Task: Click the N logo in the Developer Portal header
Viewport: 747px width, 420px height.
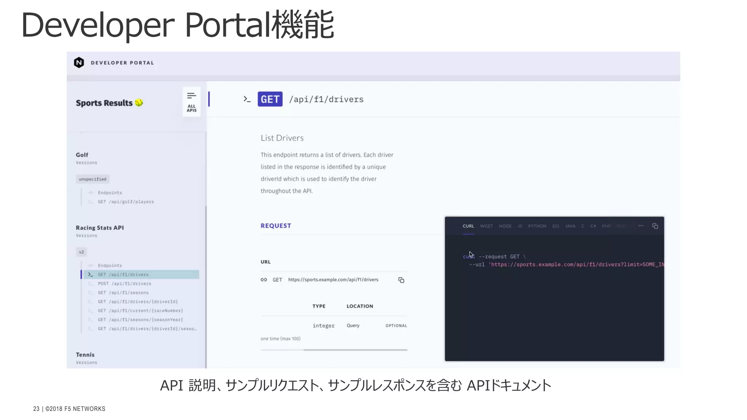Action: point(79,63)
